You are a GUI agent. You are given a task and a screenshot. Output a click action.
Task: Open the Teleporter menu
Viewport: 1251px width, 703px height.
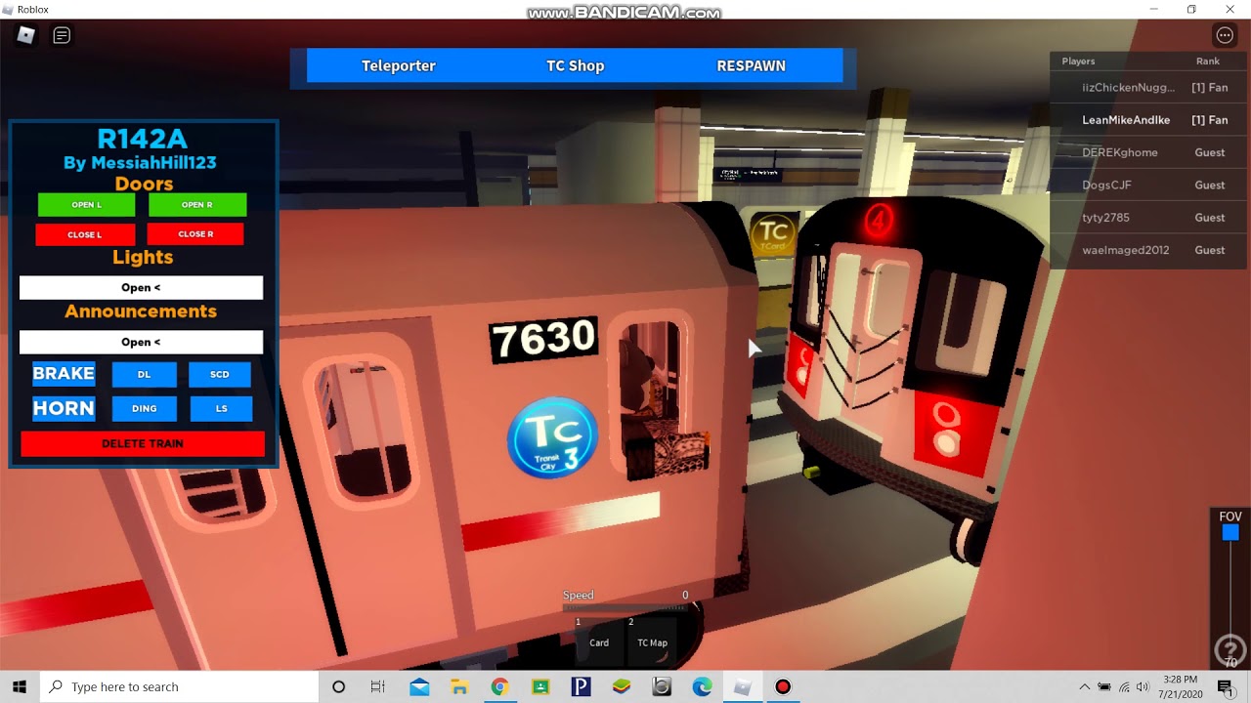point(399,65)
